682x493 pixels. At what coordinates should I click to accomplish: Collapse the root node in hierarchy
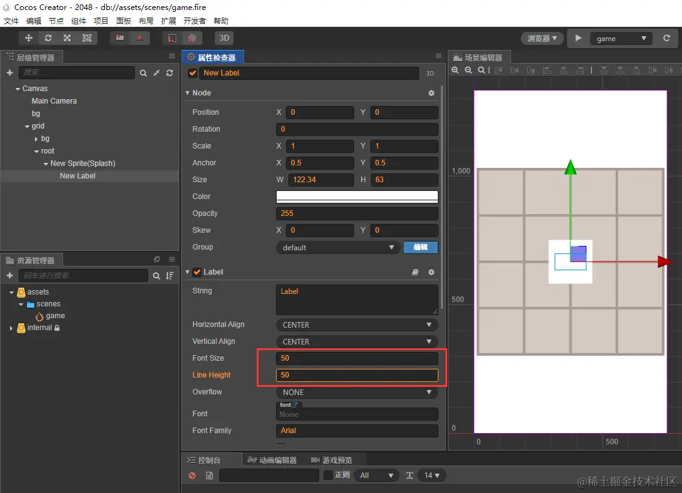pos(36,151)
